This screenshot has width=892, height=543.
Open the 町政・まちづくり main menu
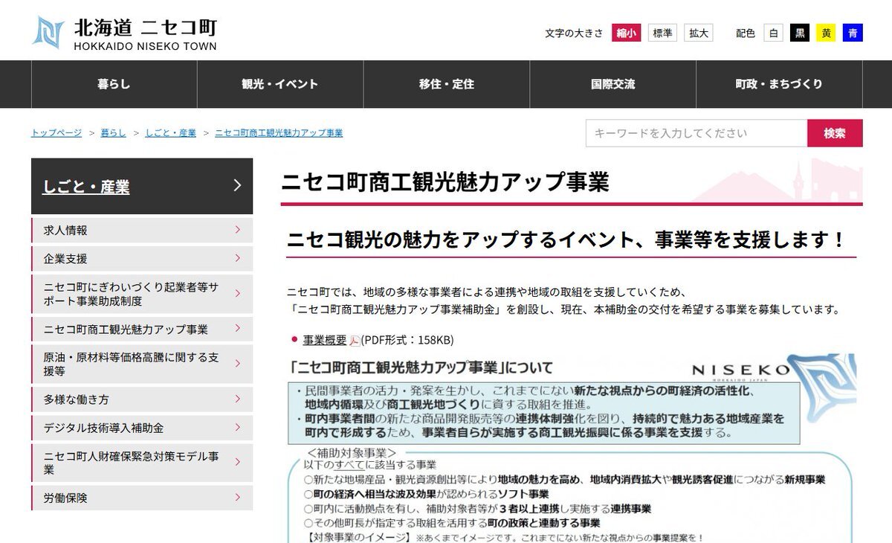tap(779, 84)
